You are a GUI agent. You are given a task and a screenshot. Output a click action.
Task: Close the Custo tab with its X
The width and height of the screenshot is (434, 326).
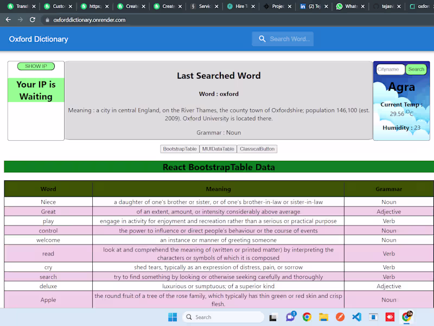71,7
